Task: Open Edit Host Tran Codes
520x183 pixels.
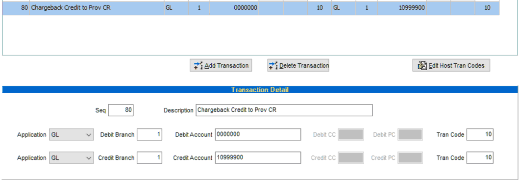Action: pos(451,65)
